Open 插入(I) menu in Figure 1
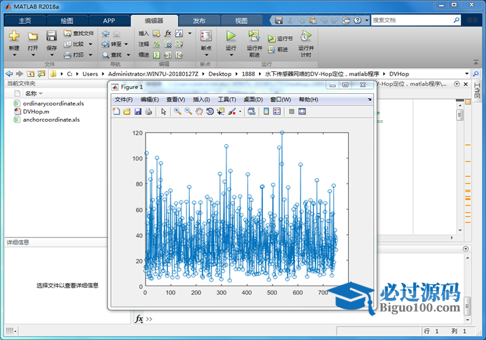486x340 pixels. (201, 99)
